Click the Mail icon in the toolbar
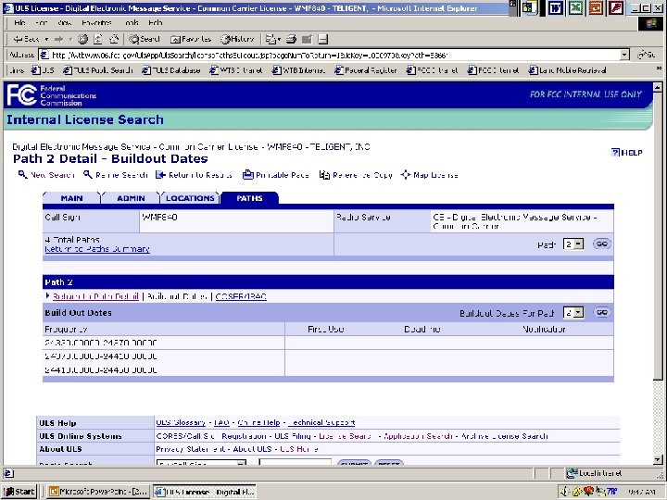 [x=271, y=39]
